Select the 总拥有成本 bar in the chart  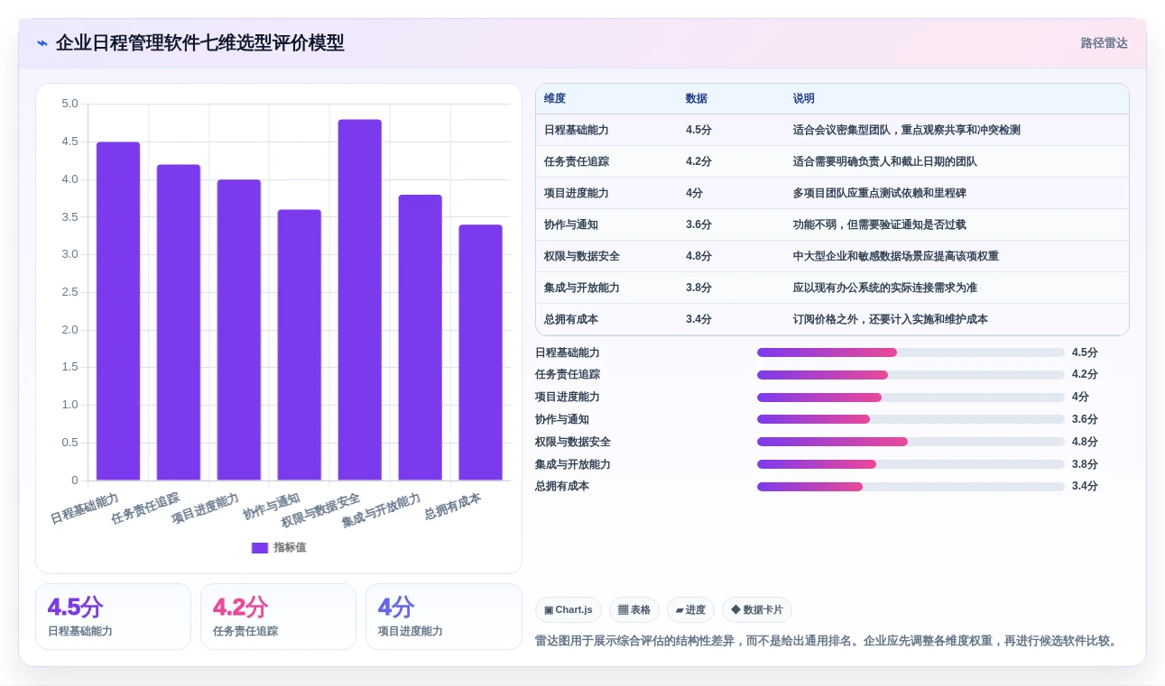coord(481,352)
